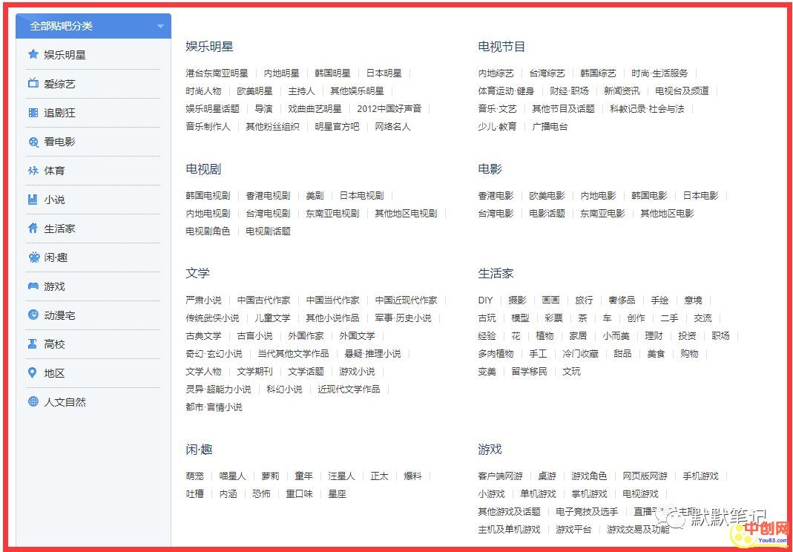The width and height of the screenshot is (793, 552).
Task: Open the 内地综艺 link
Action: pos(496,73)
